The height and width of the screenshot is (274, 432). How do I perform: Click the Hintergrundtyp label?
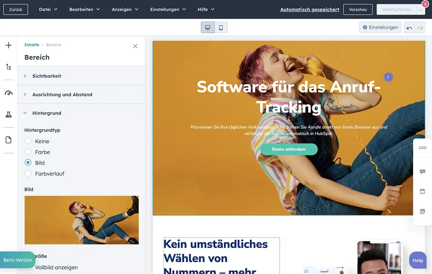point(42,130)
